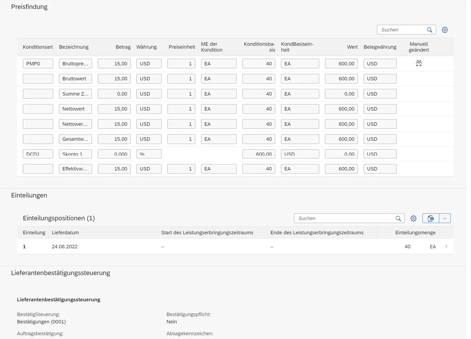
Task: Click Betrag field in the Summe Z... row
Action: 114,94
